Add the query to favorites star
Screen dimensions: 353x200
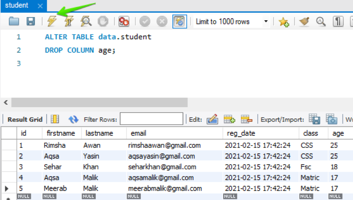pos(284,22)
